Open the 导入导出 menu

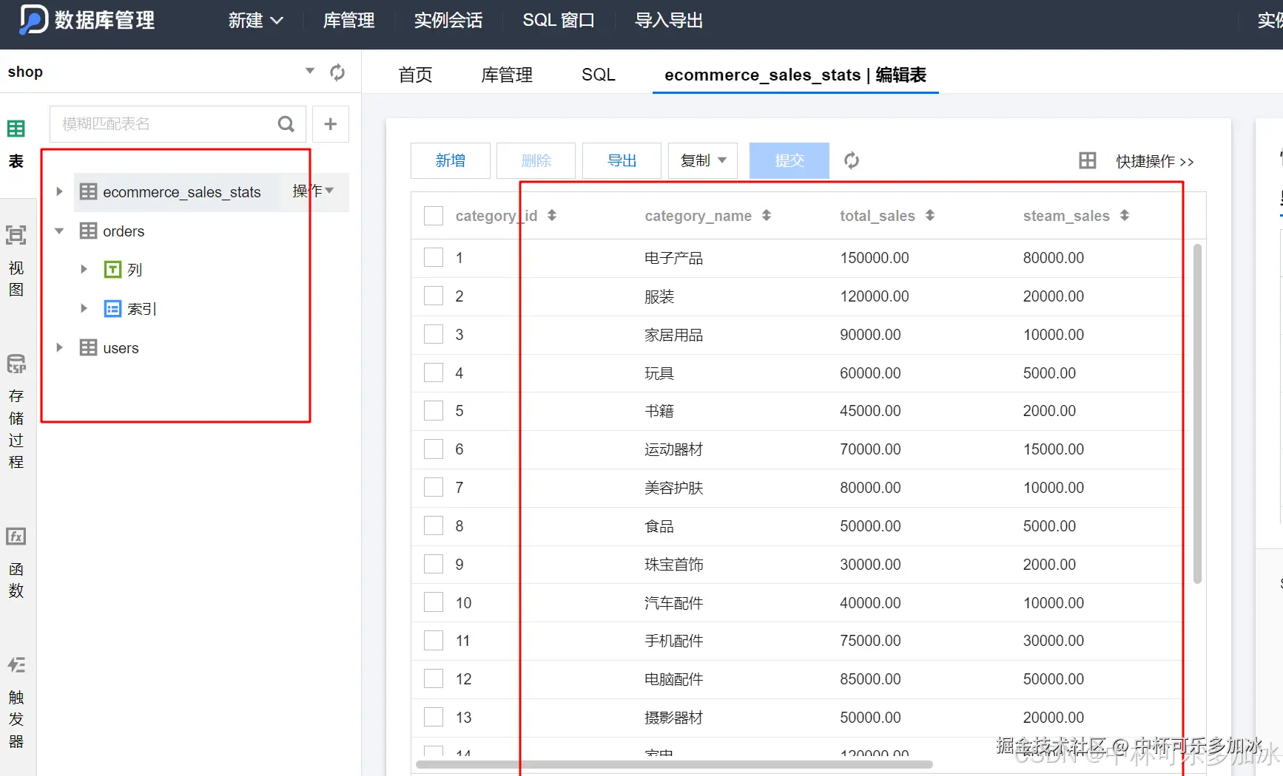point(668,20)
